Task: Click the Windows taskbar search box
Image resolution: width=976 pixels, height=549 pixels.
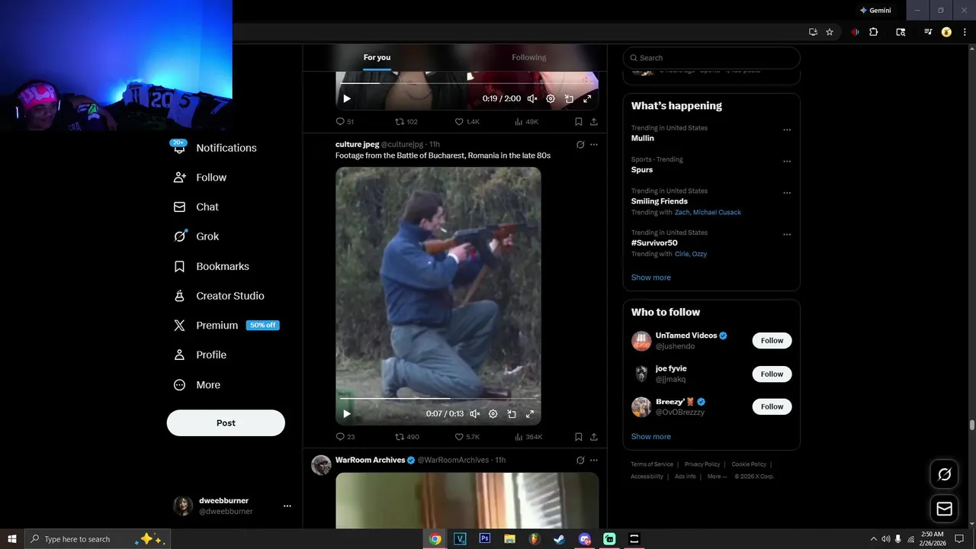Action: [98, 539]
